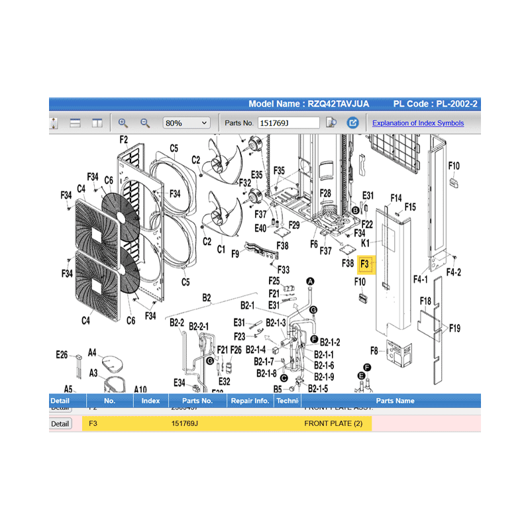Click the zoom out magnifier icon

pyautogui.click(x=145, y=123)
